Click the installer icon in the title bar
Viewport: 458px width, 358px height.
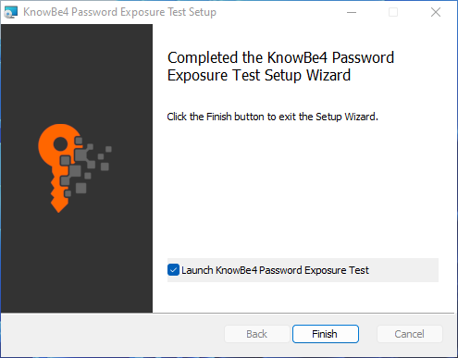10,12
